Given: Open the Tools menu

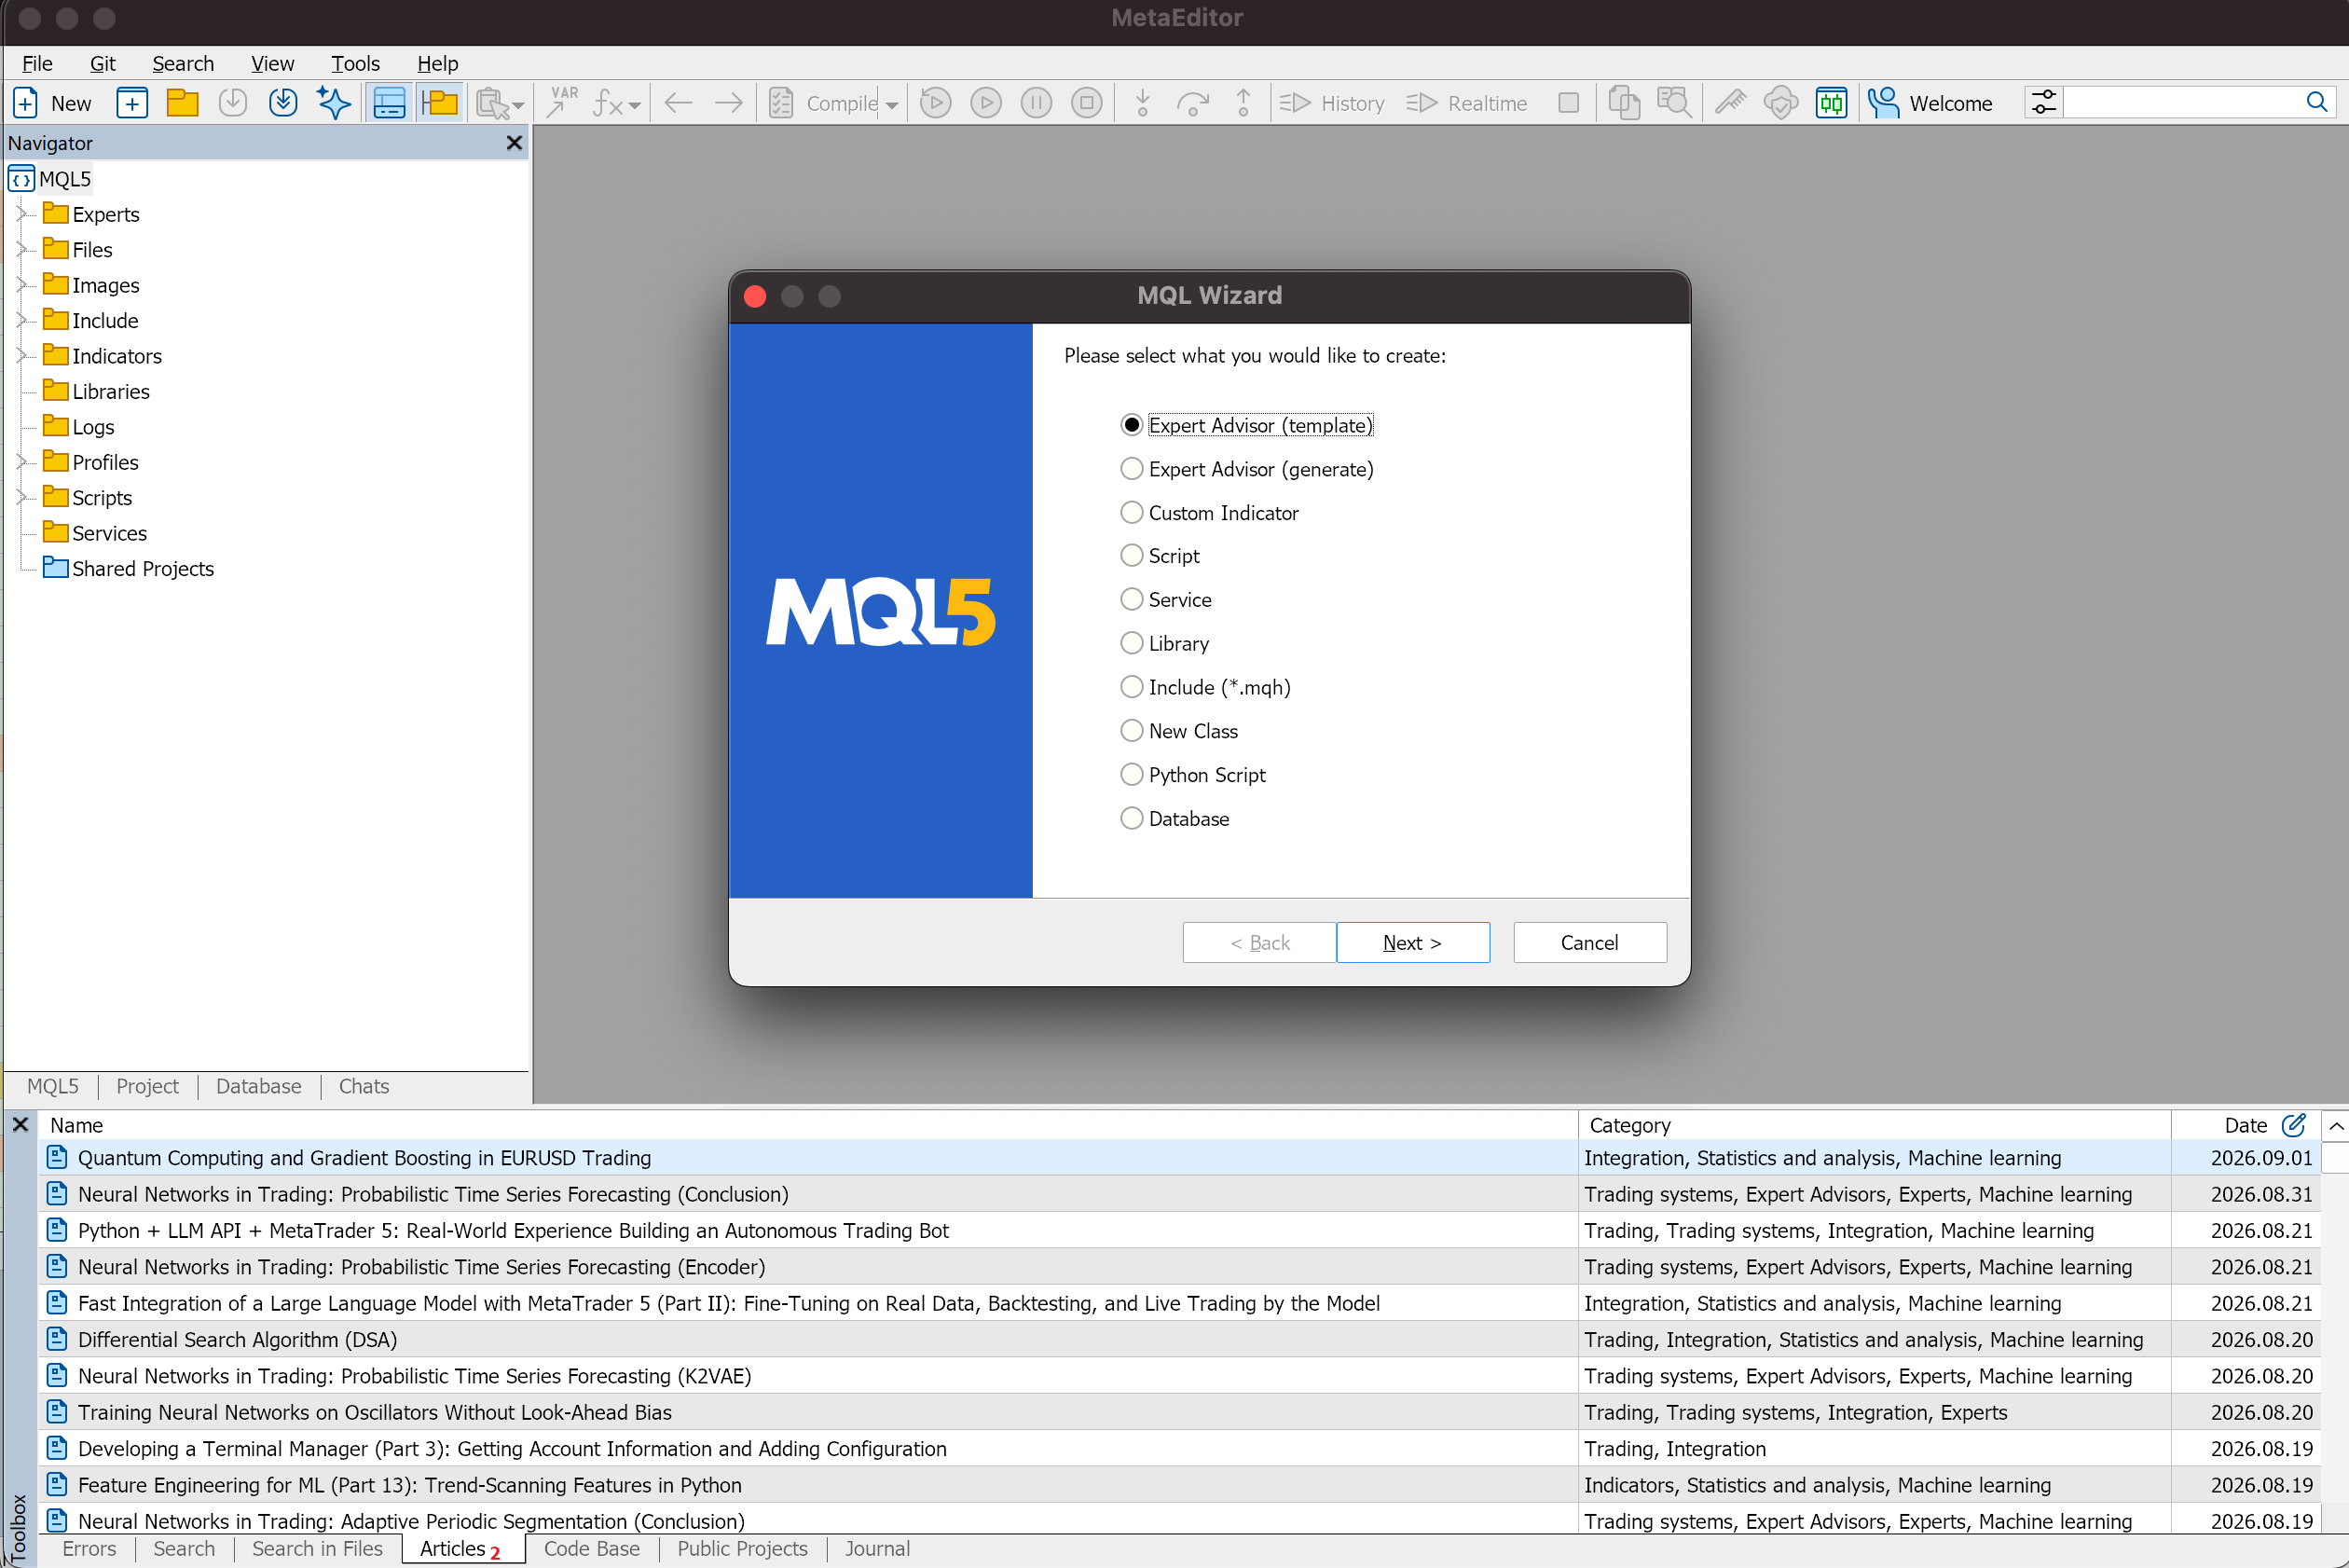Looking at the screenshot, I should [355, 63].
